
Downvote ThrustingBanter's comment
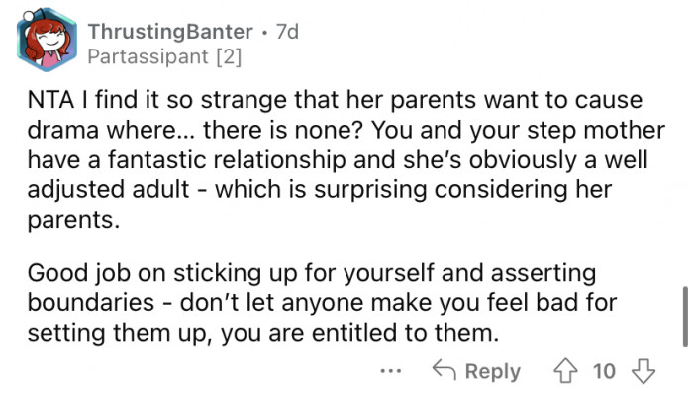coord(643,371)
